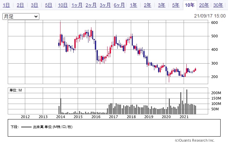Switch to the 1ヶ月 chart range

pyautogui.click(x=77, y=5)
